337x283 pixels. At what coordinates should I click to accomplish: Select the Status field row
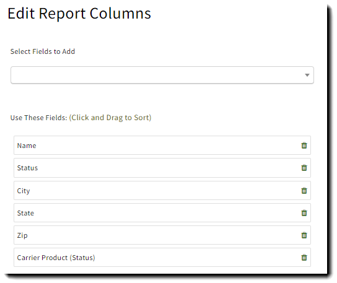(162, 168)
